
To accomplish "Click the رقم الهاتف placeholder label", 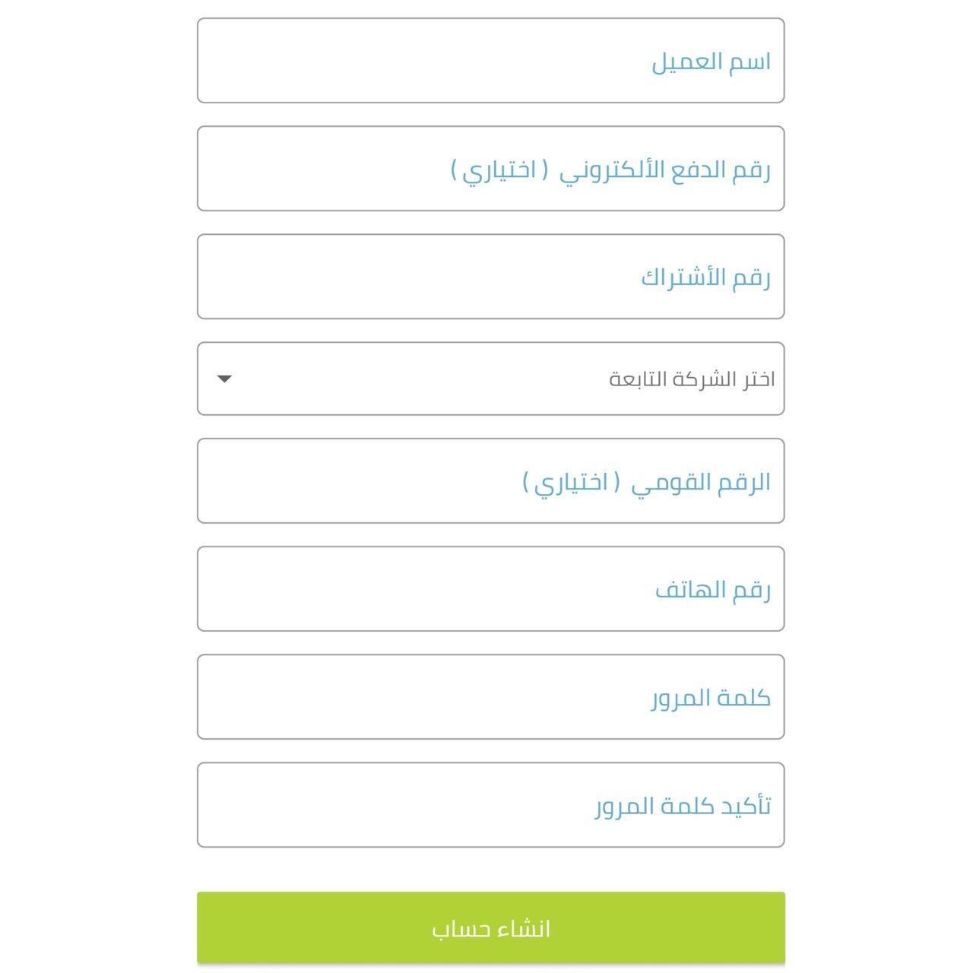I will [x=713, y=589].
